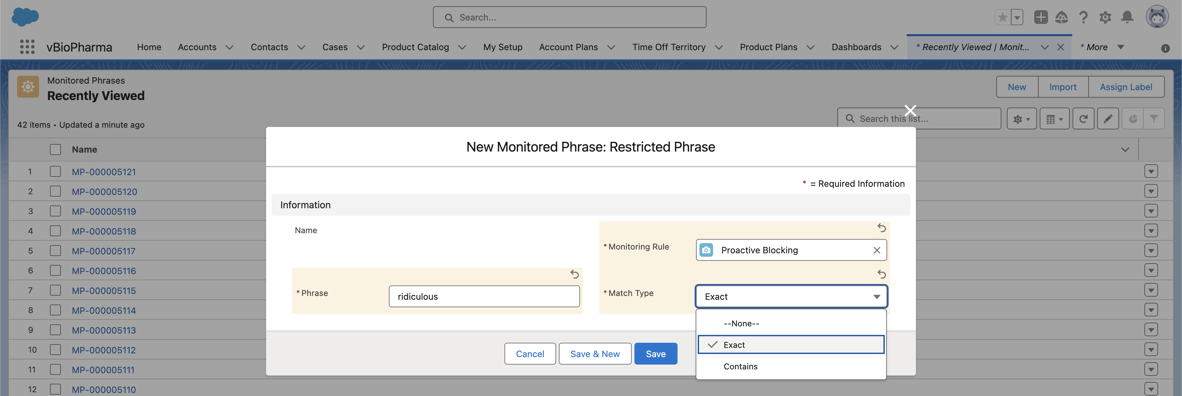Viewport: 1182px width, 396px height.
Task: Click the App Launcher dots icon
Action: point(27,47)
